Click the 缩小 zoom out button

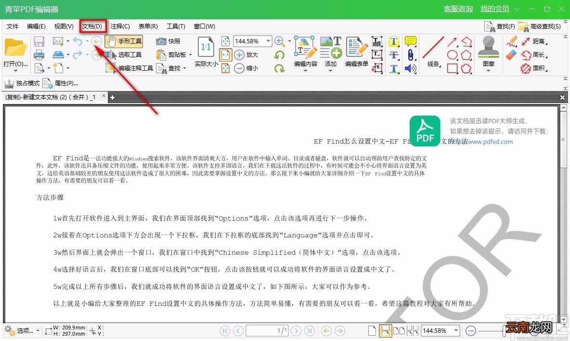(246, 68)
